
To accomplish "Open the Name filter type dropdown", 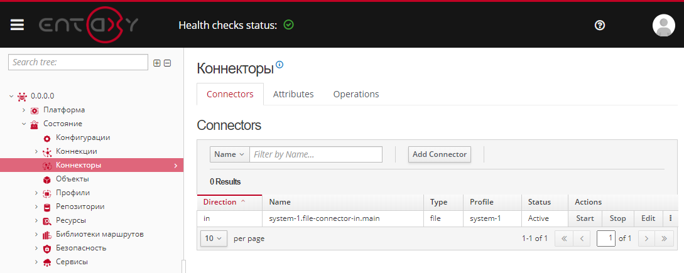I will (x=229, y=154).
